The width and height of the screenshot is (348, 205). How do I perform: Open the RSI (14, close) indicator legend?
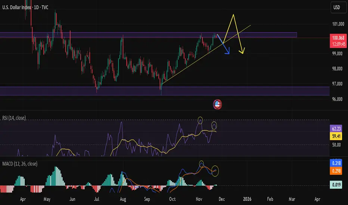click(14, 118)
